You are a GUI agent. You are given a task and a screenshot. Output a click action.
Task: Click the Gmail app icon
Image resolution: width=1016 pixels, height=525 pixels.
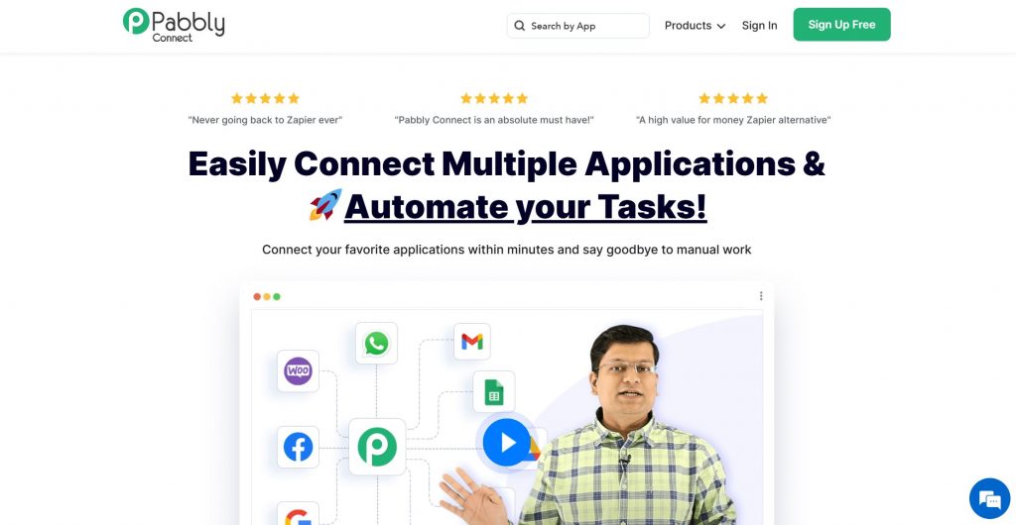point(471,342)
